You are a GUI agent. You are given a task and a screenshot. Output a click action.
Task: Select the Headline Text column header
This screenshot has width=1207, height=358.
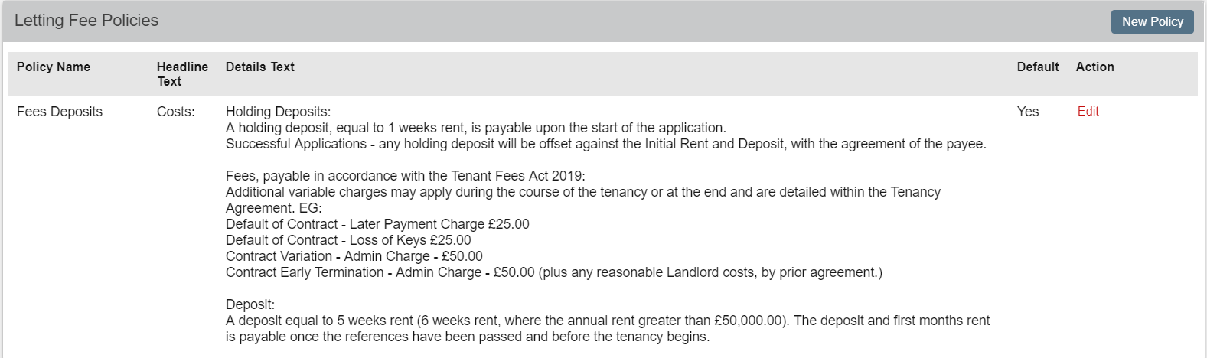click(x=182, y=74)
